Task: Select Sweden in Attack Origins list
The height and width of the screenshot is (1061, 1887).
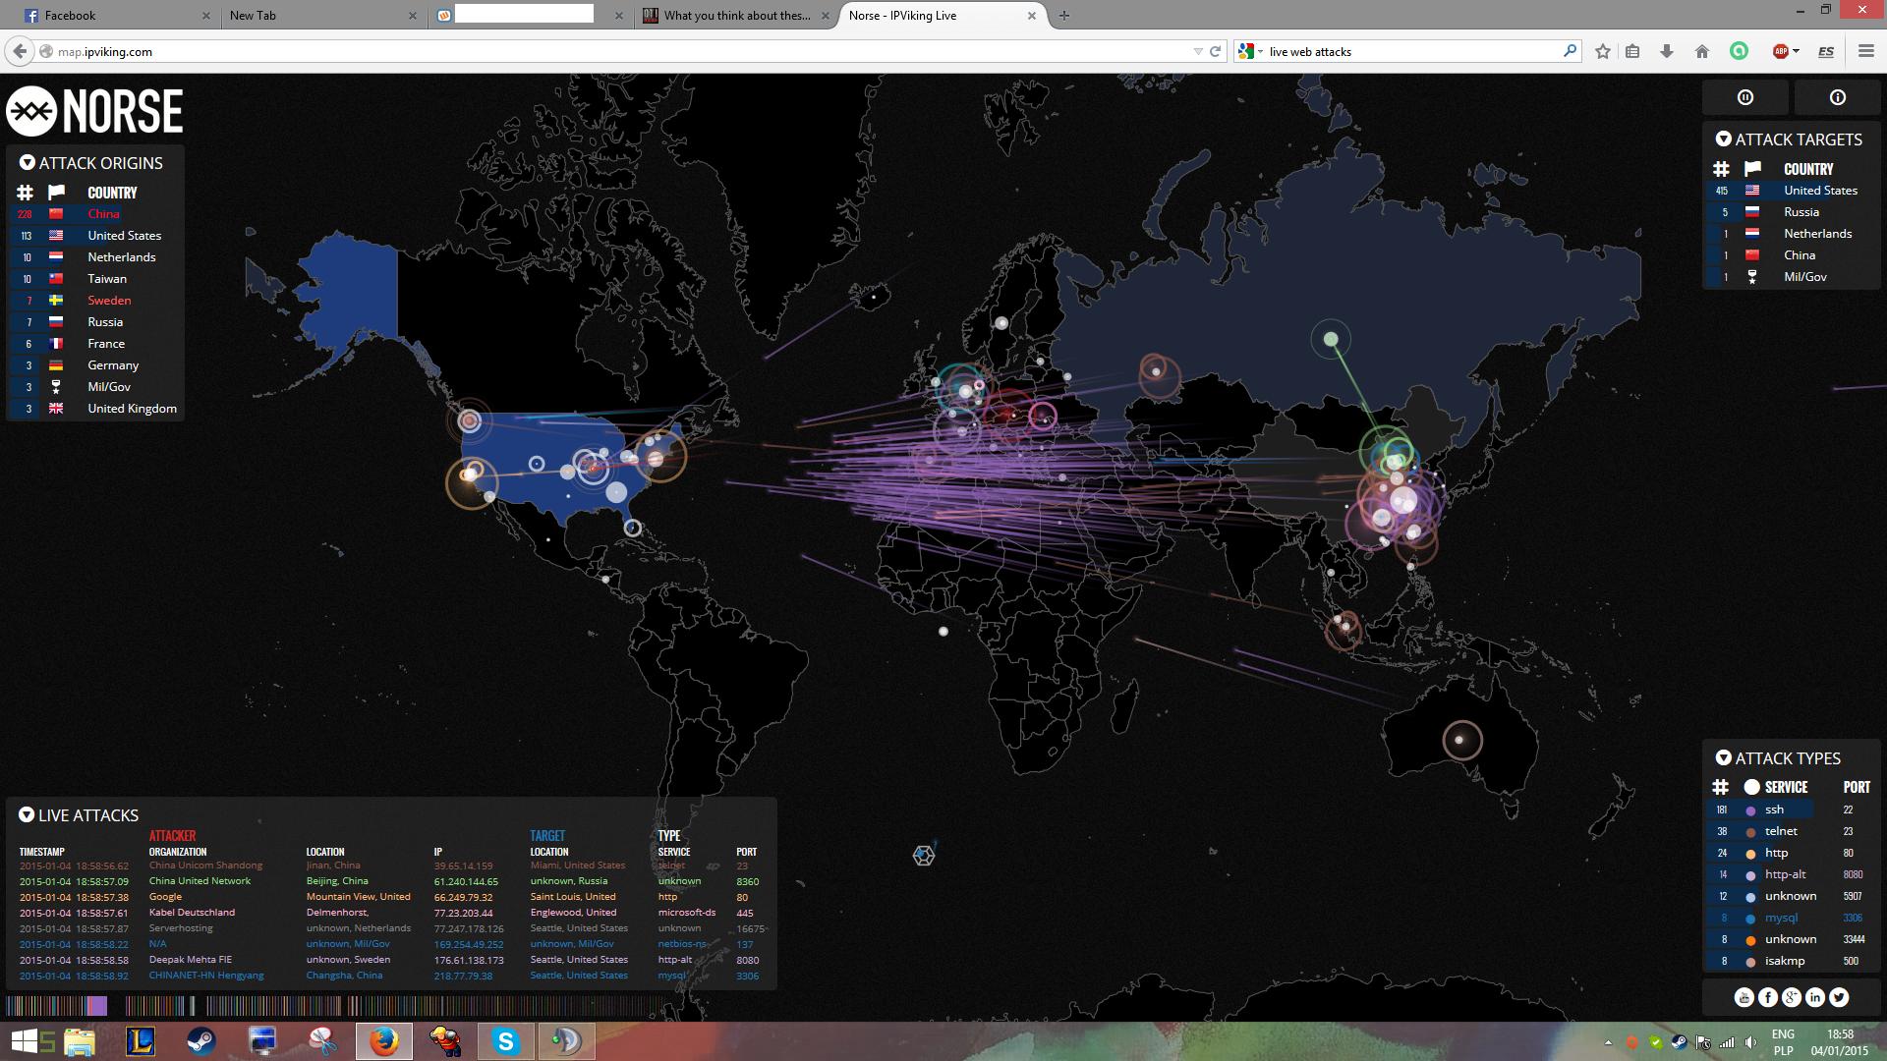Action: pyautogui.click(x=95, y=301)
